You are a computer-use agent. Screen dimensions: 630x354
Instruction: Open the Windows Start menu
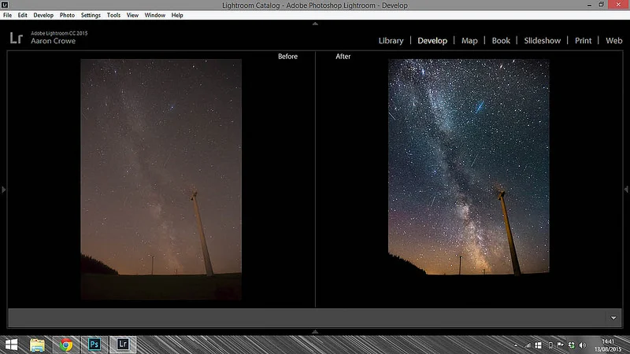(11, 345)
